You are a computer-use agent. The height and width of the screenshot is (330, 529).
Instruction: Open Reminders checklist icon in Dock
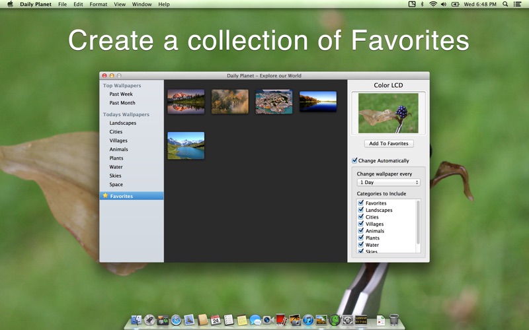pyautogui.click(x=229, y=319)
